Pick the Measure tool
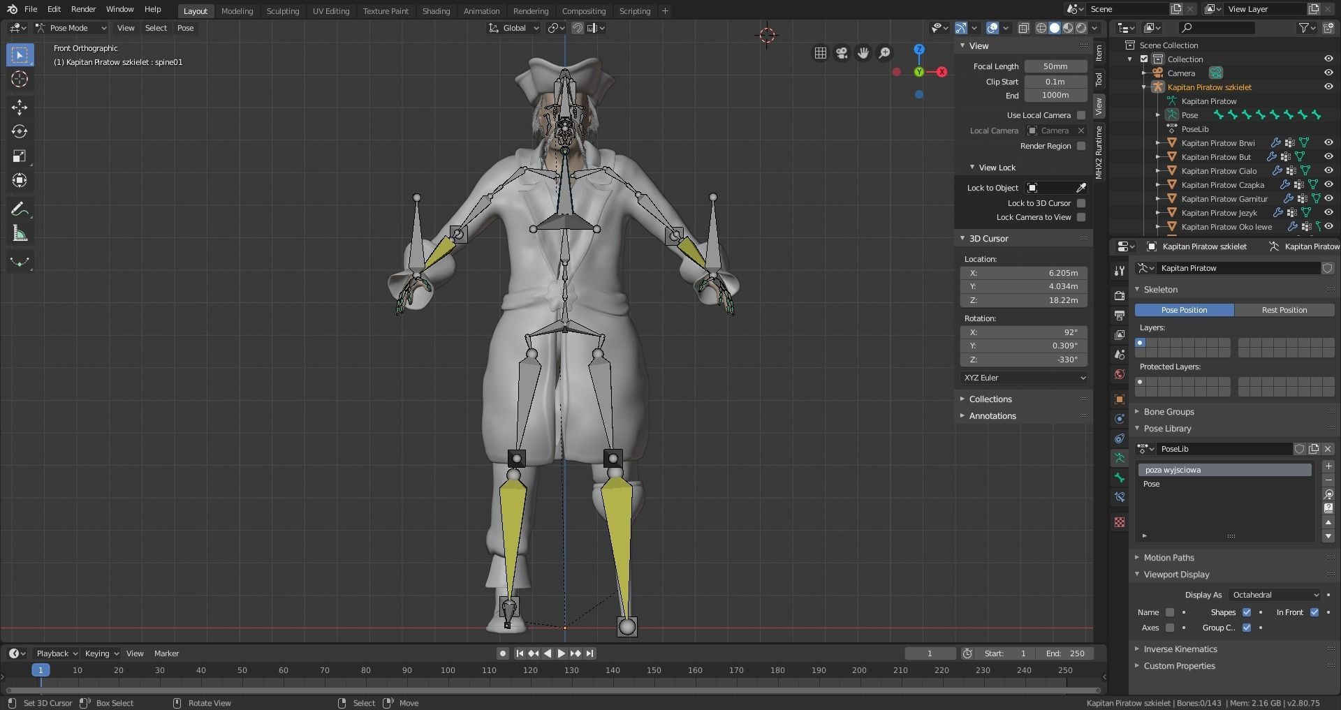 (x=20, y=234)
